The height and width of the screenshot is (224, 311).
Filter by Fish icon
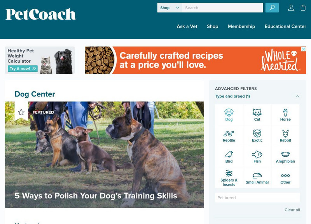pos(257,154)
